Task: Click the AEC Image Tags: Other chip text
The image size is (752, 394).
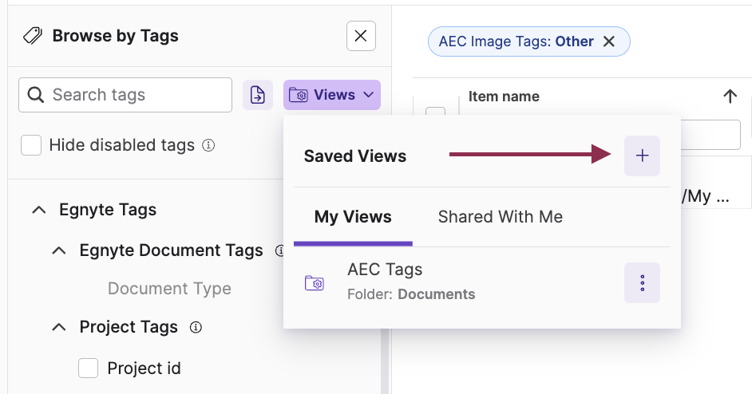Action: (516, 41)
